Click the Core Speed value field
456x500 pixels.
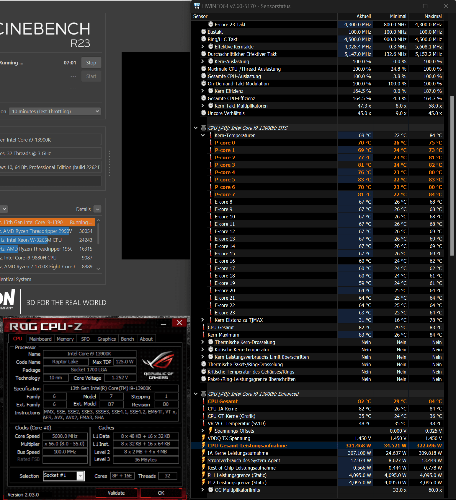pyautogui.click(x=65, y=436)
